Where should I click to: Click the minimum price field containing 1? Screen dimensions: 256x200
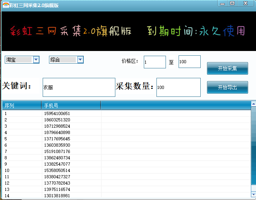coord(154,62)
